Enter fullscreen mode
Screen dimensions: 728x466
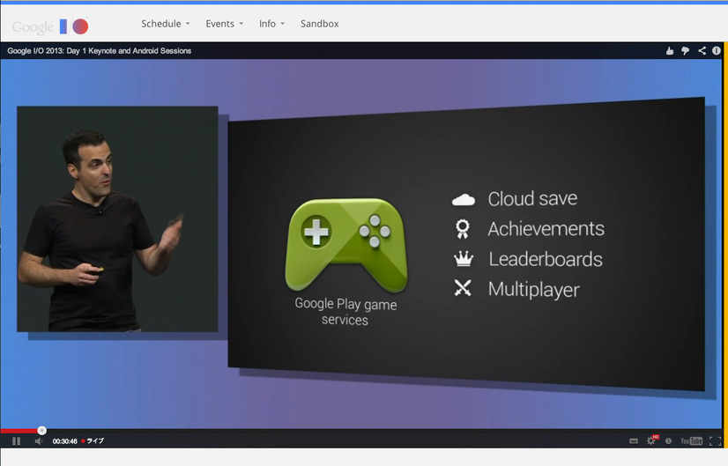click(715, 441)
